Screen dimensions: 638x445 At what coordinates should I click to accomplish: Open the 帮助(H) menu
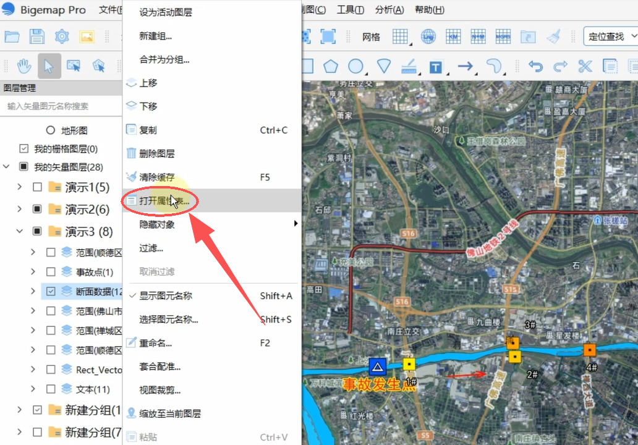[x=430, y=10]
